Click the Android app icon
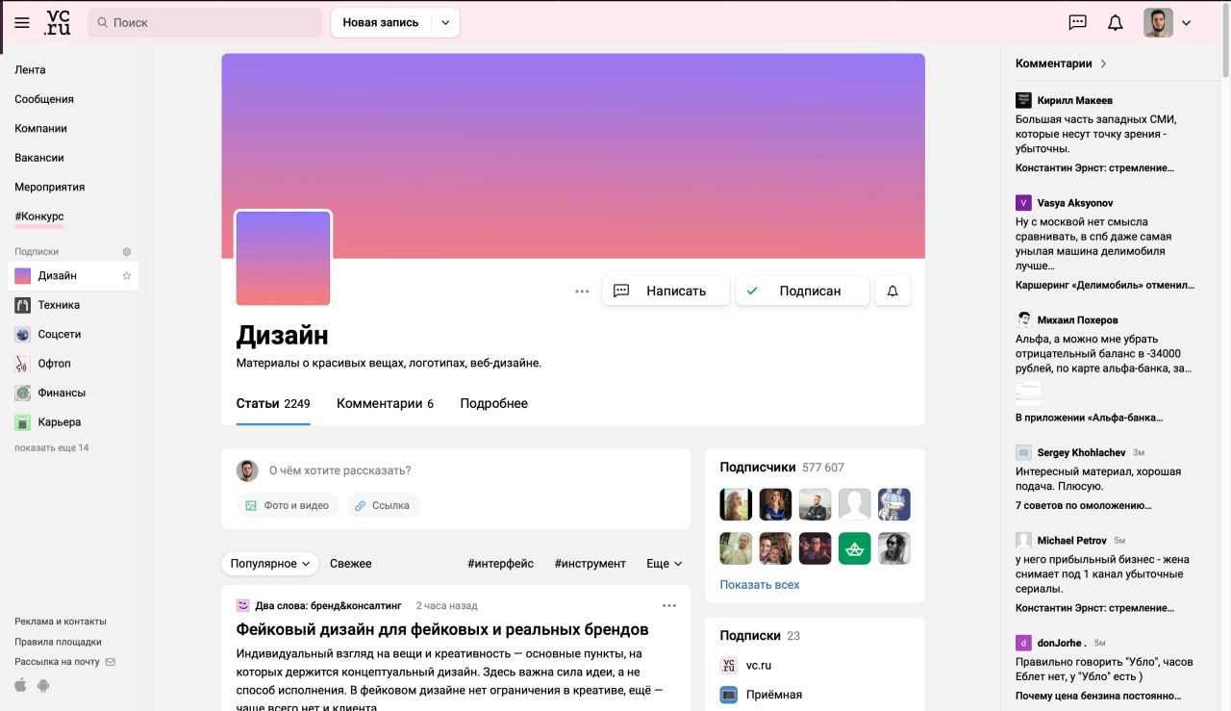1231x711 pixels. (43, 686)
